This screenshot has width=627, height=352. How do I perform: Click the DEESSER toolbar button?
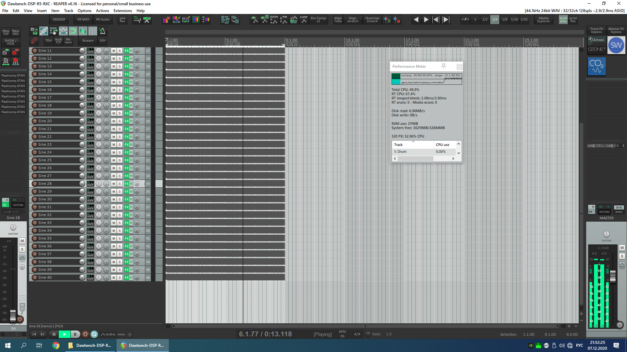tap(59, 20)
